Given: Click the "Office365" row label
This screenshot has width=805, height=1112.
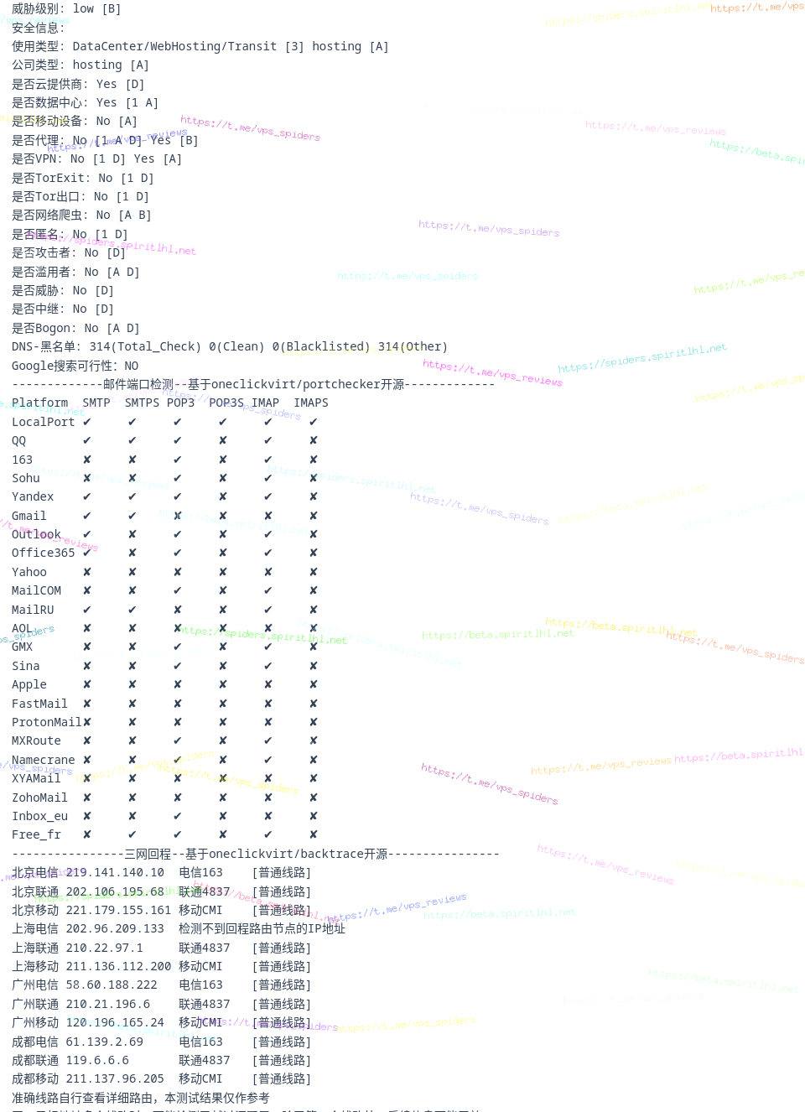Looking at the screenshot, I should click(x=44, y=553).
